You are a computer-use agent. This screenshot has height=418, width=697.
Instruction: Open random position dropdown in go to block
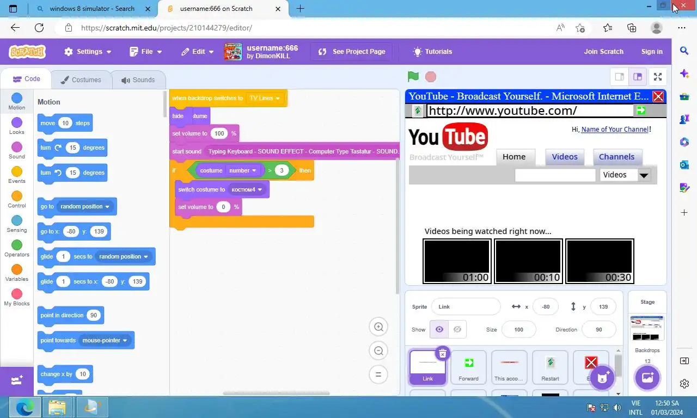click(85, 206)
